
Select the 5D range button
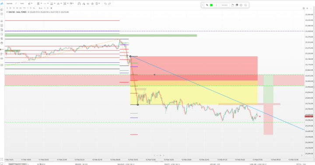[10, 8]
